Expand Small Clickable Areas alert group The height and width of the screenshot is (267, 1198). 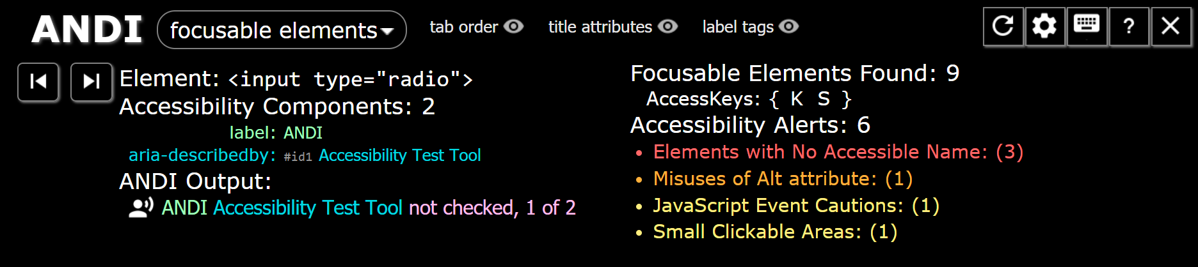(774, 232)
